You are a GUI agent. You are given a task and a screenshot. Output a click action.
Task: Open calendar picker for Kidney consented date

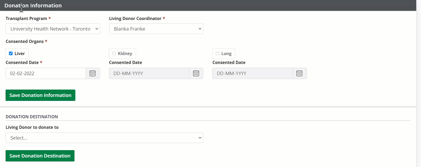pyautogui.click(x=196, y=73)
